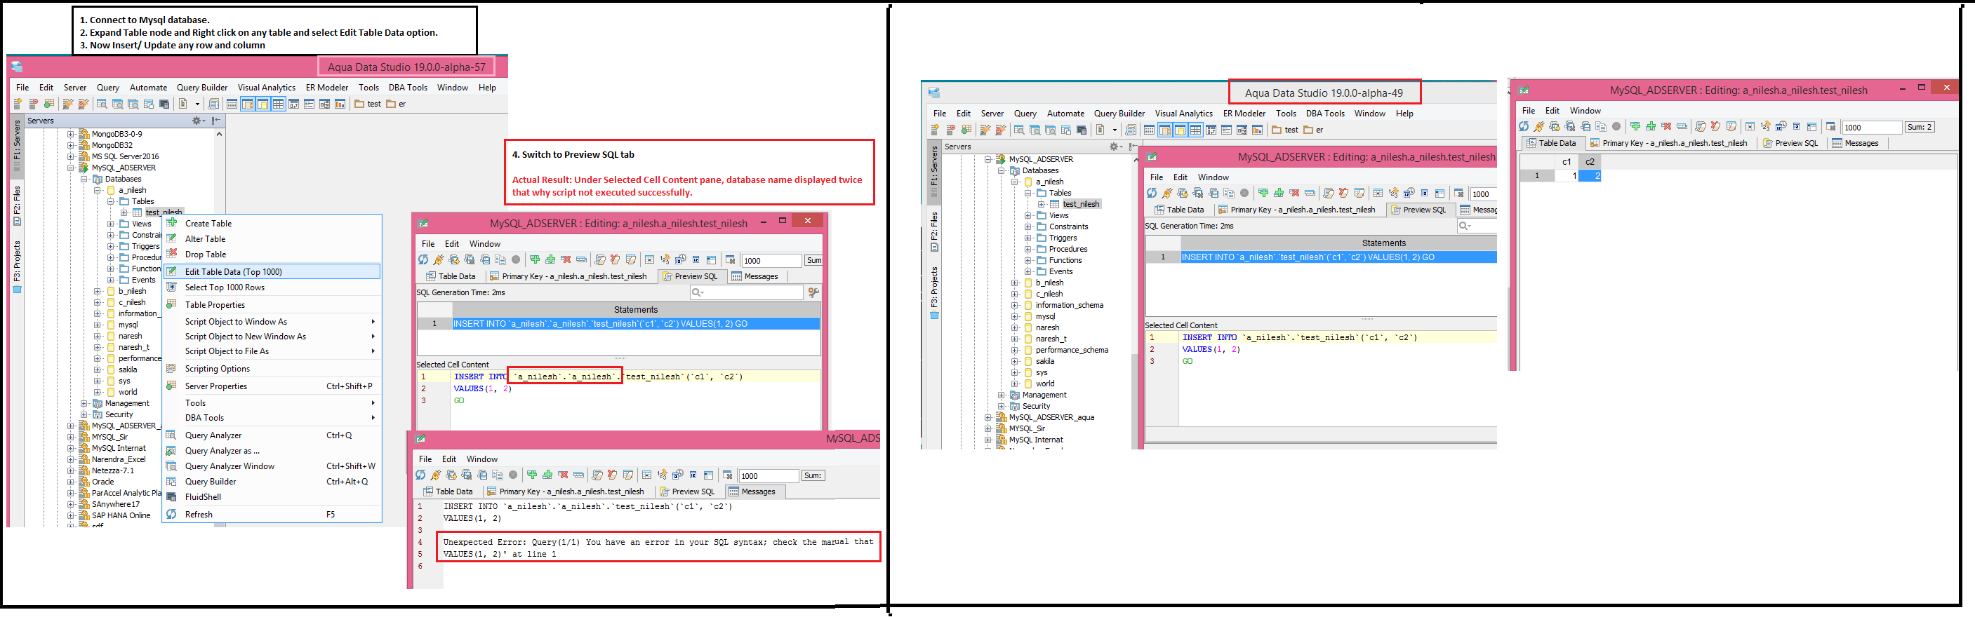
Task: Open the ER Modeler menu in alpha-49 menu bar
Action: (1244, 114)
